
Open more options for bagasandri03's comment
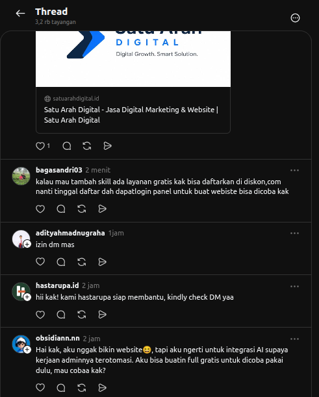point(294,171)
